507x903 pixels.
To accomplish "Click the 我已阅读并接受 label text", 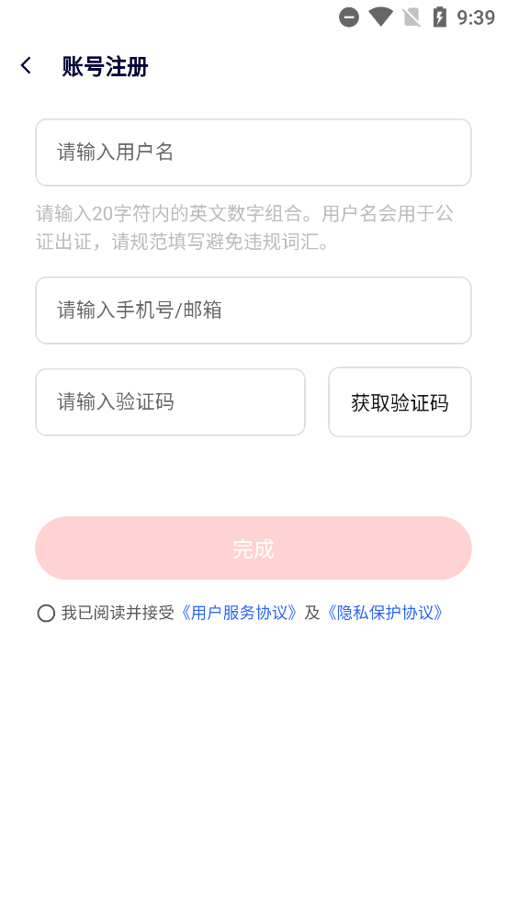I will tap(118, 613).
